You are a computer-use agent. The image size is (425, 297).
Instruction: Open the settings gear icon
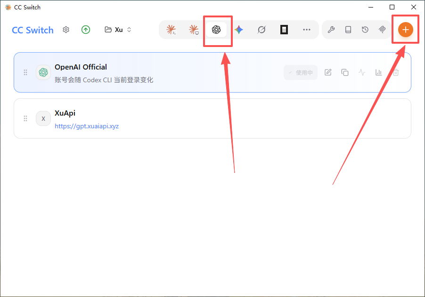point(66,30)
